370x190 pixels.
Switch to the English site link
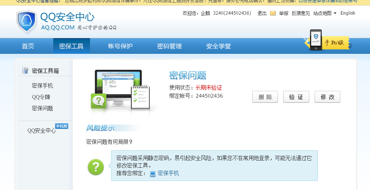[348, 13]
